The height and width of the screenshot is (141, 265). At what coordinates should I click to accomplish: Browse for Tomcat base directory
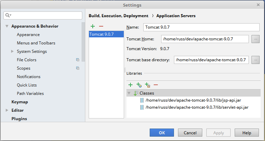(255, 60)
